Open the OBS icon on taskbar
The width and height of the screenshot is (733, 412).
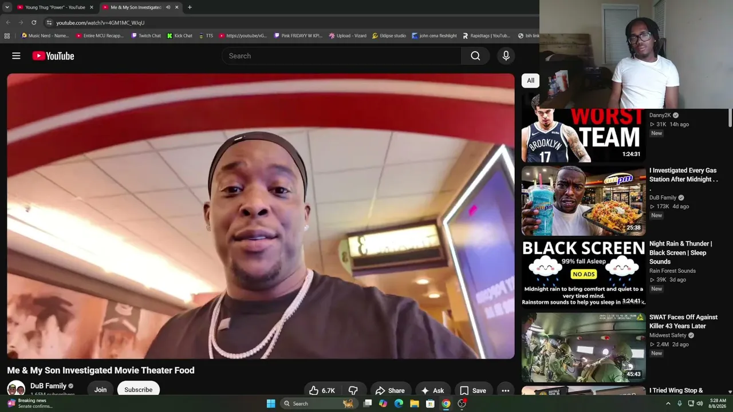[x=462, y=403]
